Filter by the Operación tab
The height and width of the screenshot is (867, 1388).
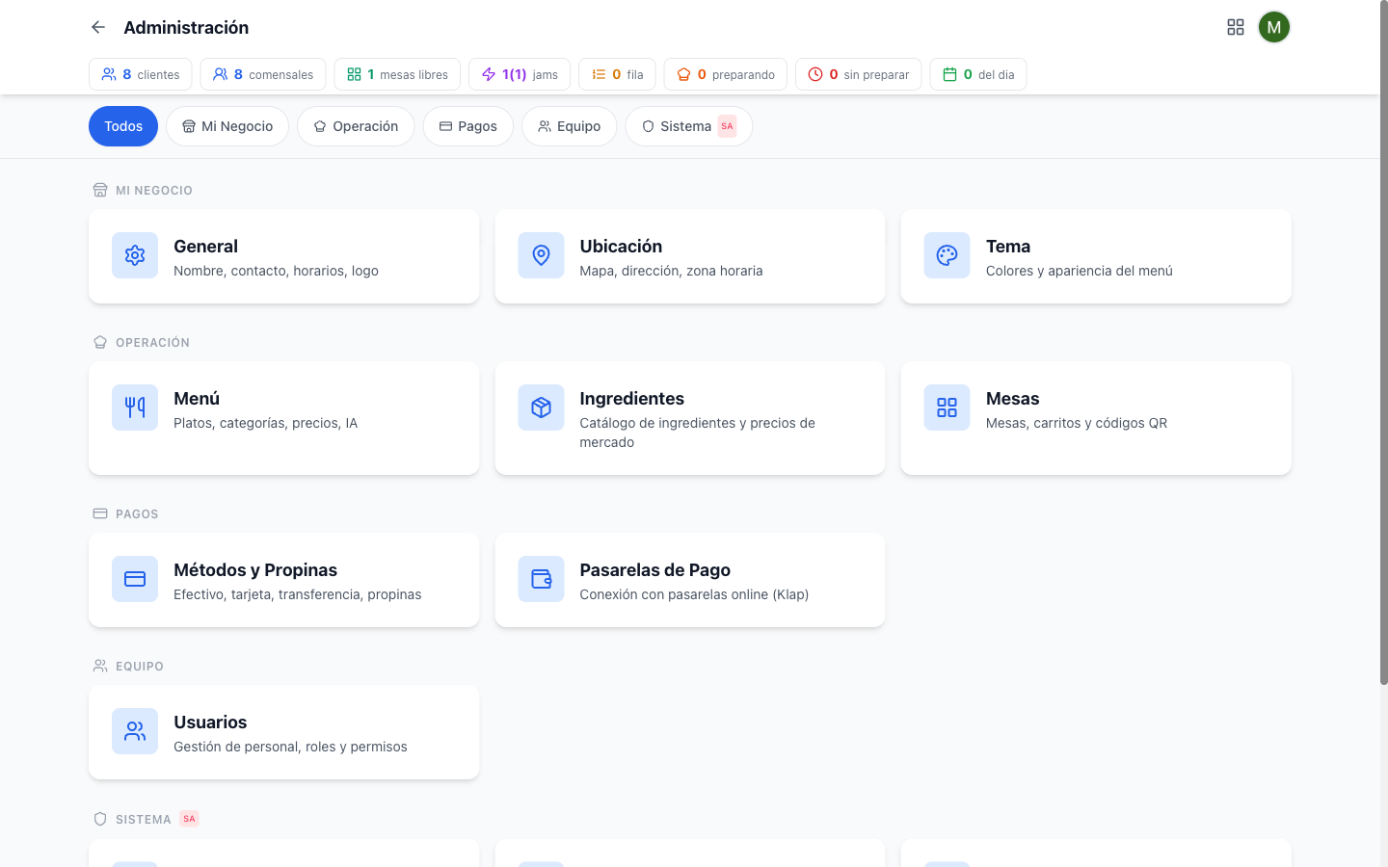coord(356,126)
